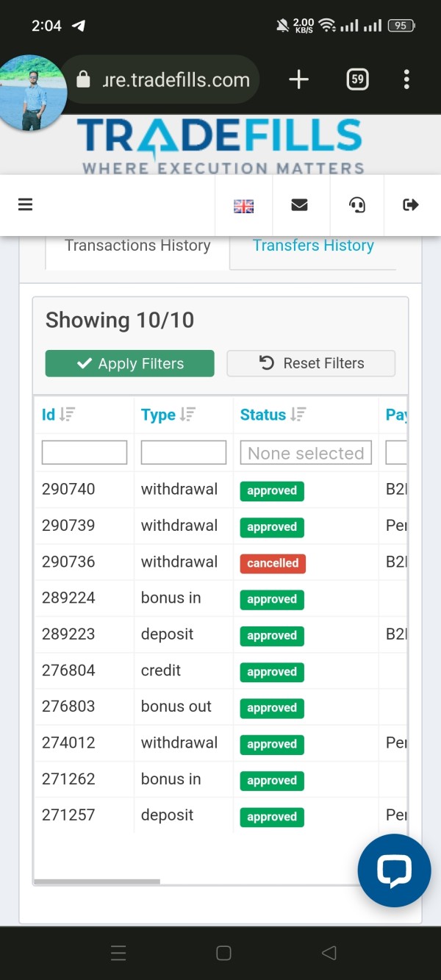Open live chat bubble button

[394, 870]
